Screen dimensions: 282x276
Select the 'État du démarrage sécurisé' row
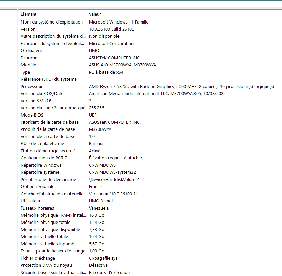48,151
